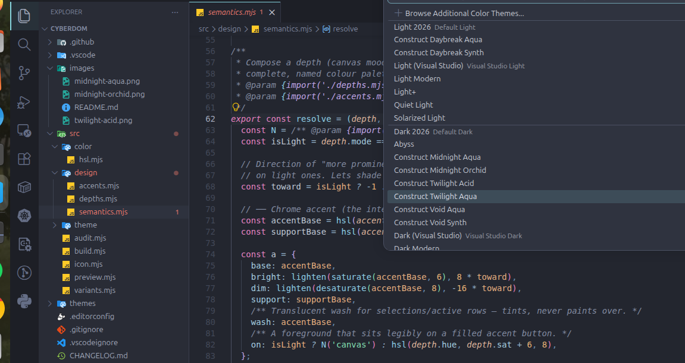Choose Construct Midnight Orchid theme
The image size is (685, 363).
pyautogui.click(x=536, y=171)
